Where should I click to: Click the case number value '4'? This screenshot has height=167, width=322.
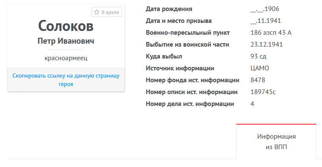click(x=252, y=104)
